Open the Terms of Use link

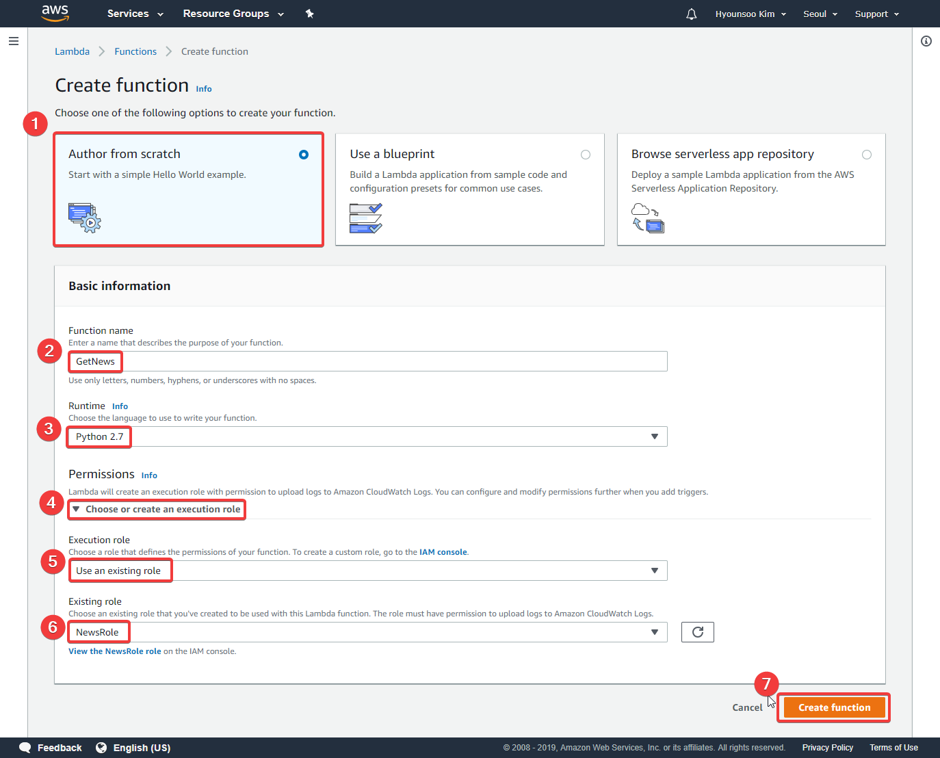tap(893, 748)
